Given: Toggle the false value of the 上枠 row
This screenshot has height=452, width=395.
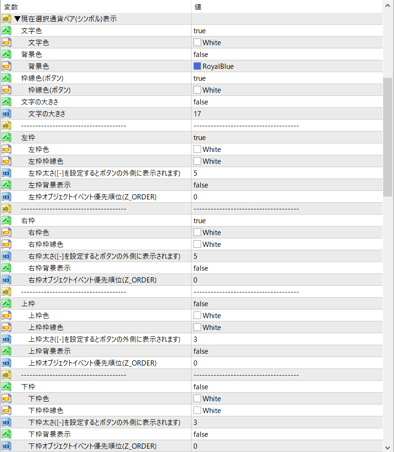Looking at the screenshot, I should click(x=201, y=304).
